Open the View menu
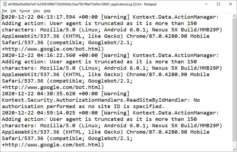 pos(37,11)
